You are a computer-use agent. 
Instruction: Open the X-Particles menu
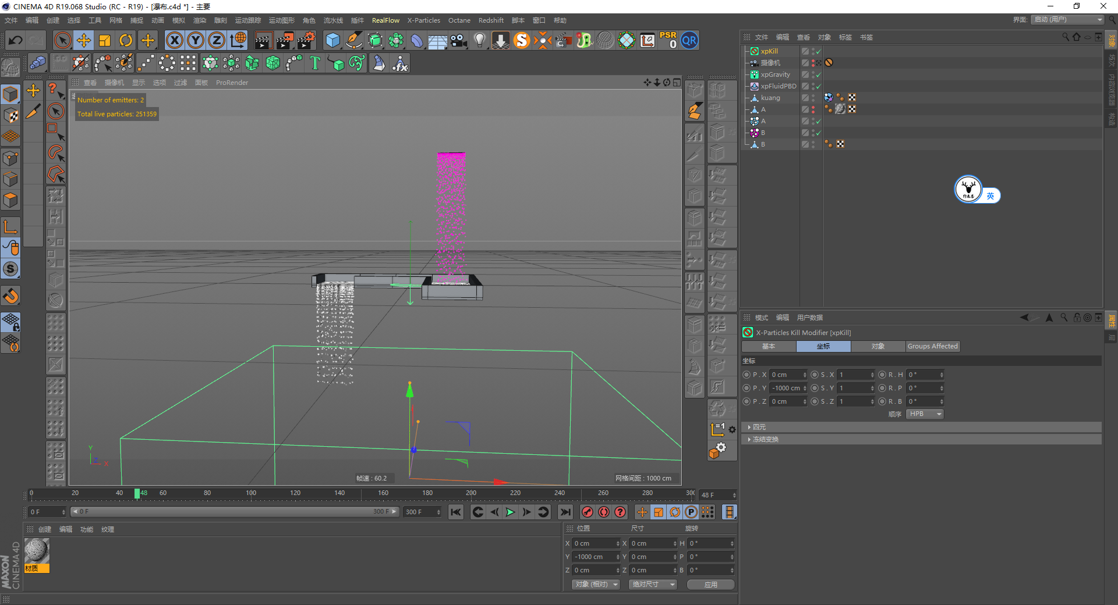pos(423,20)
